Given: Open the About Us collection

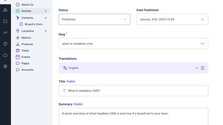Looking at the screenshot, I should coord(27,5).
